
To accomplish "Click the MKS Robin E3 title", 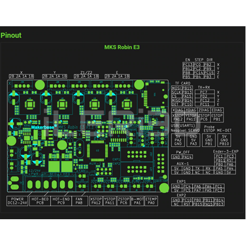I will [122, 47].
